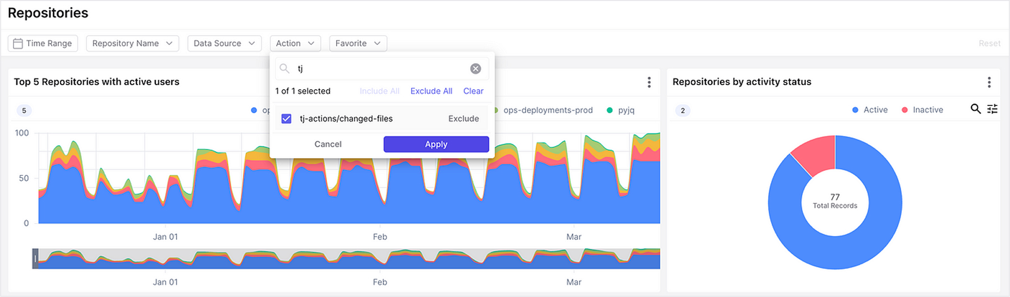
Task: Toggle Inactive legend entry
Action: click(x=922, y=110)
